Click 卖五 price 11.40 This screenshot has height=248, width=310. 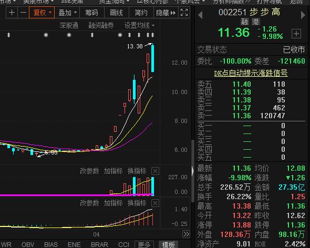coord(242,84)
